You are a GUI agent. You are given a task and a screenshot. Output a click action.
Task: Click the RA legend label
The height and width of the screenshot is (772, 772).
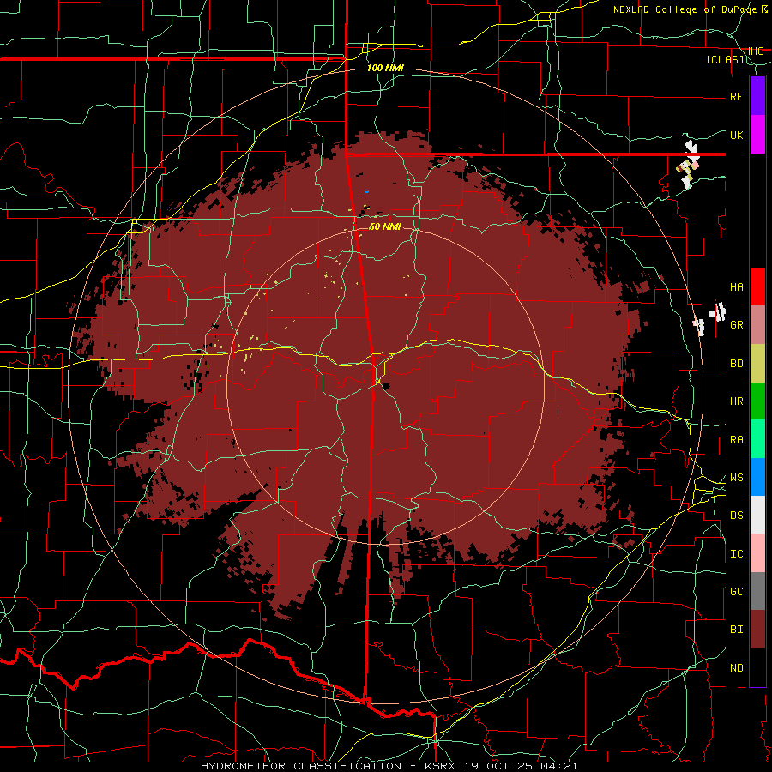pos(736,440)
